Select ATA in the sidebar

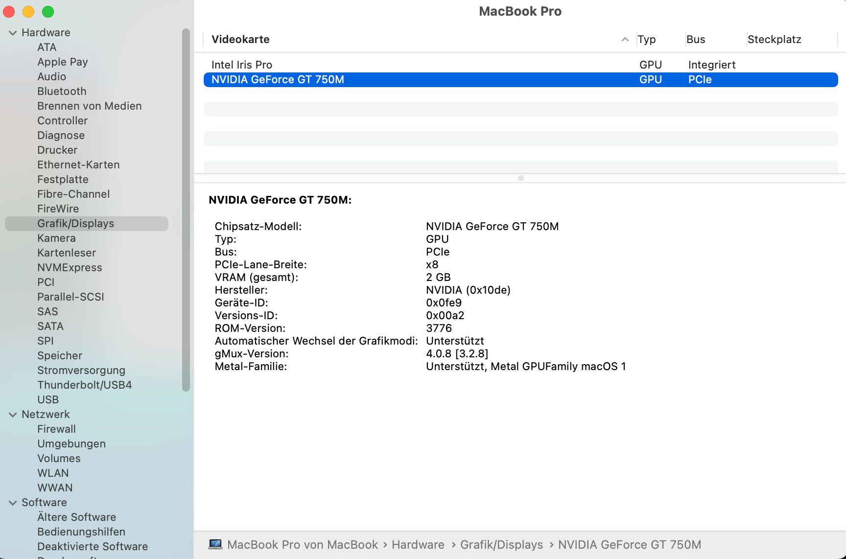47,47
